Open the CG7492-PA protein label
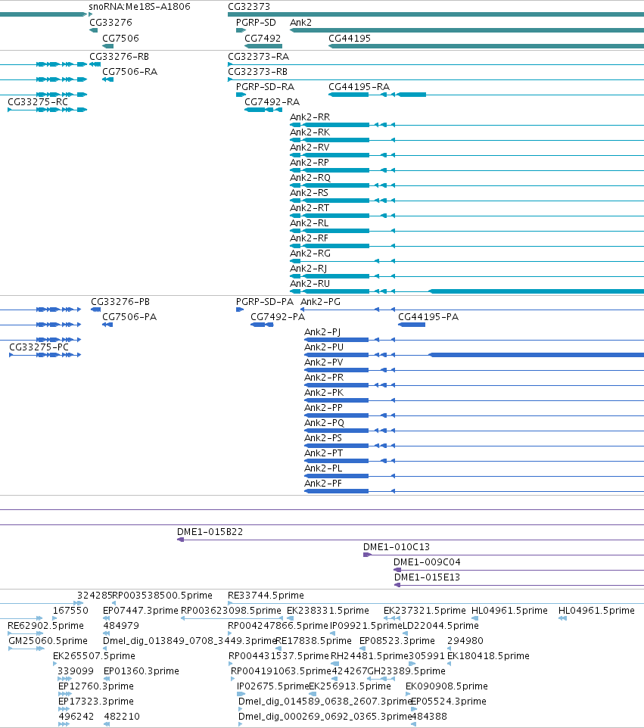The height and width of the screenshot is (728, 644). 278,317
